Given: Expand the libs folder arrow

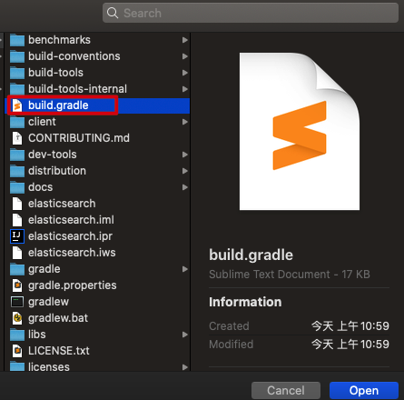Looking at the screenshot, I should [185, 335].
